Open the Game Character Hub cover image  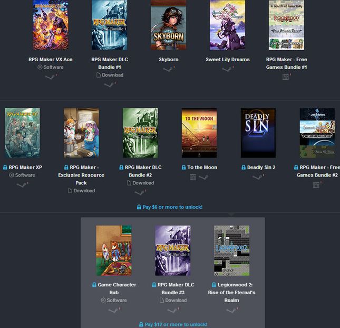pos(114,250)
